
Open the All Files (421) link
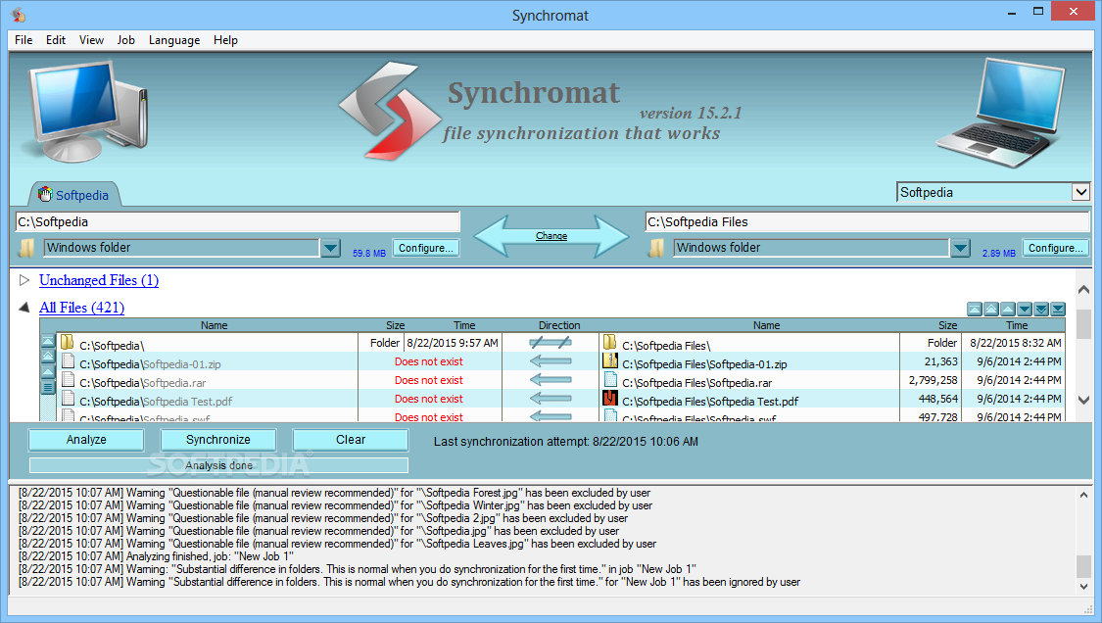[x=81, y=308]
